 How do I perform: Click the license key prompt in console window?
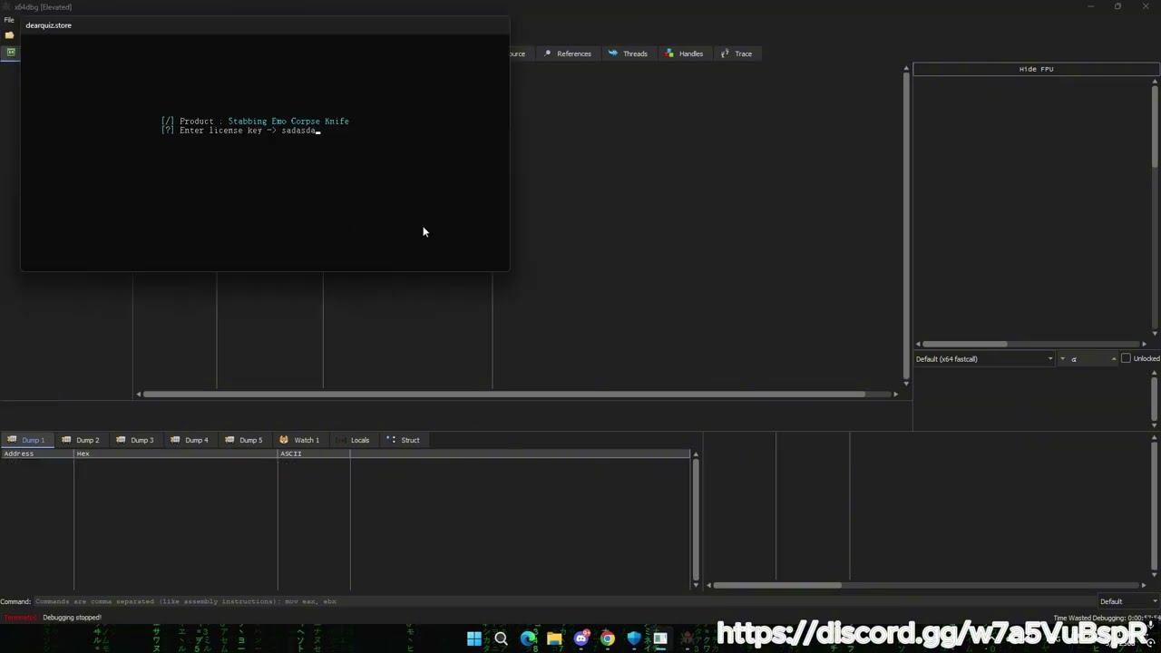[240, 131]
